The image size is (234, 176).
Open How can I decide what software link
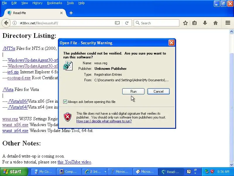104,121
